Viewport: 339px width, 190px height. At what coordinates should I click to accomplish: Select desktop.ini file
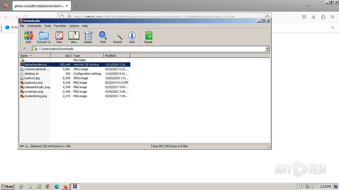tap(75, 74)
